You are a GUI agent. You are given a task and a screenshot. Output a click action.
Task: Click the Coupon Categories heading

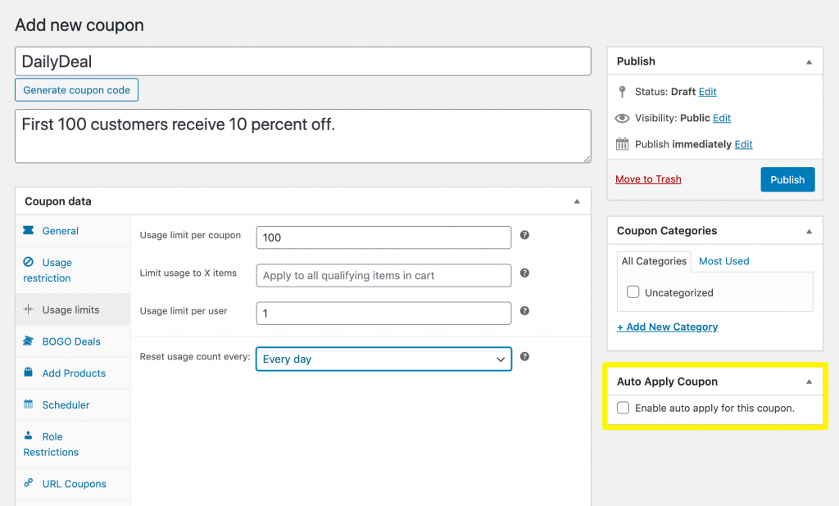pos(667,231)
